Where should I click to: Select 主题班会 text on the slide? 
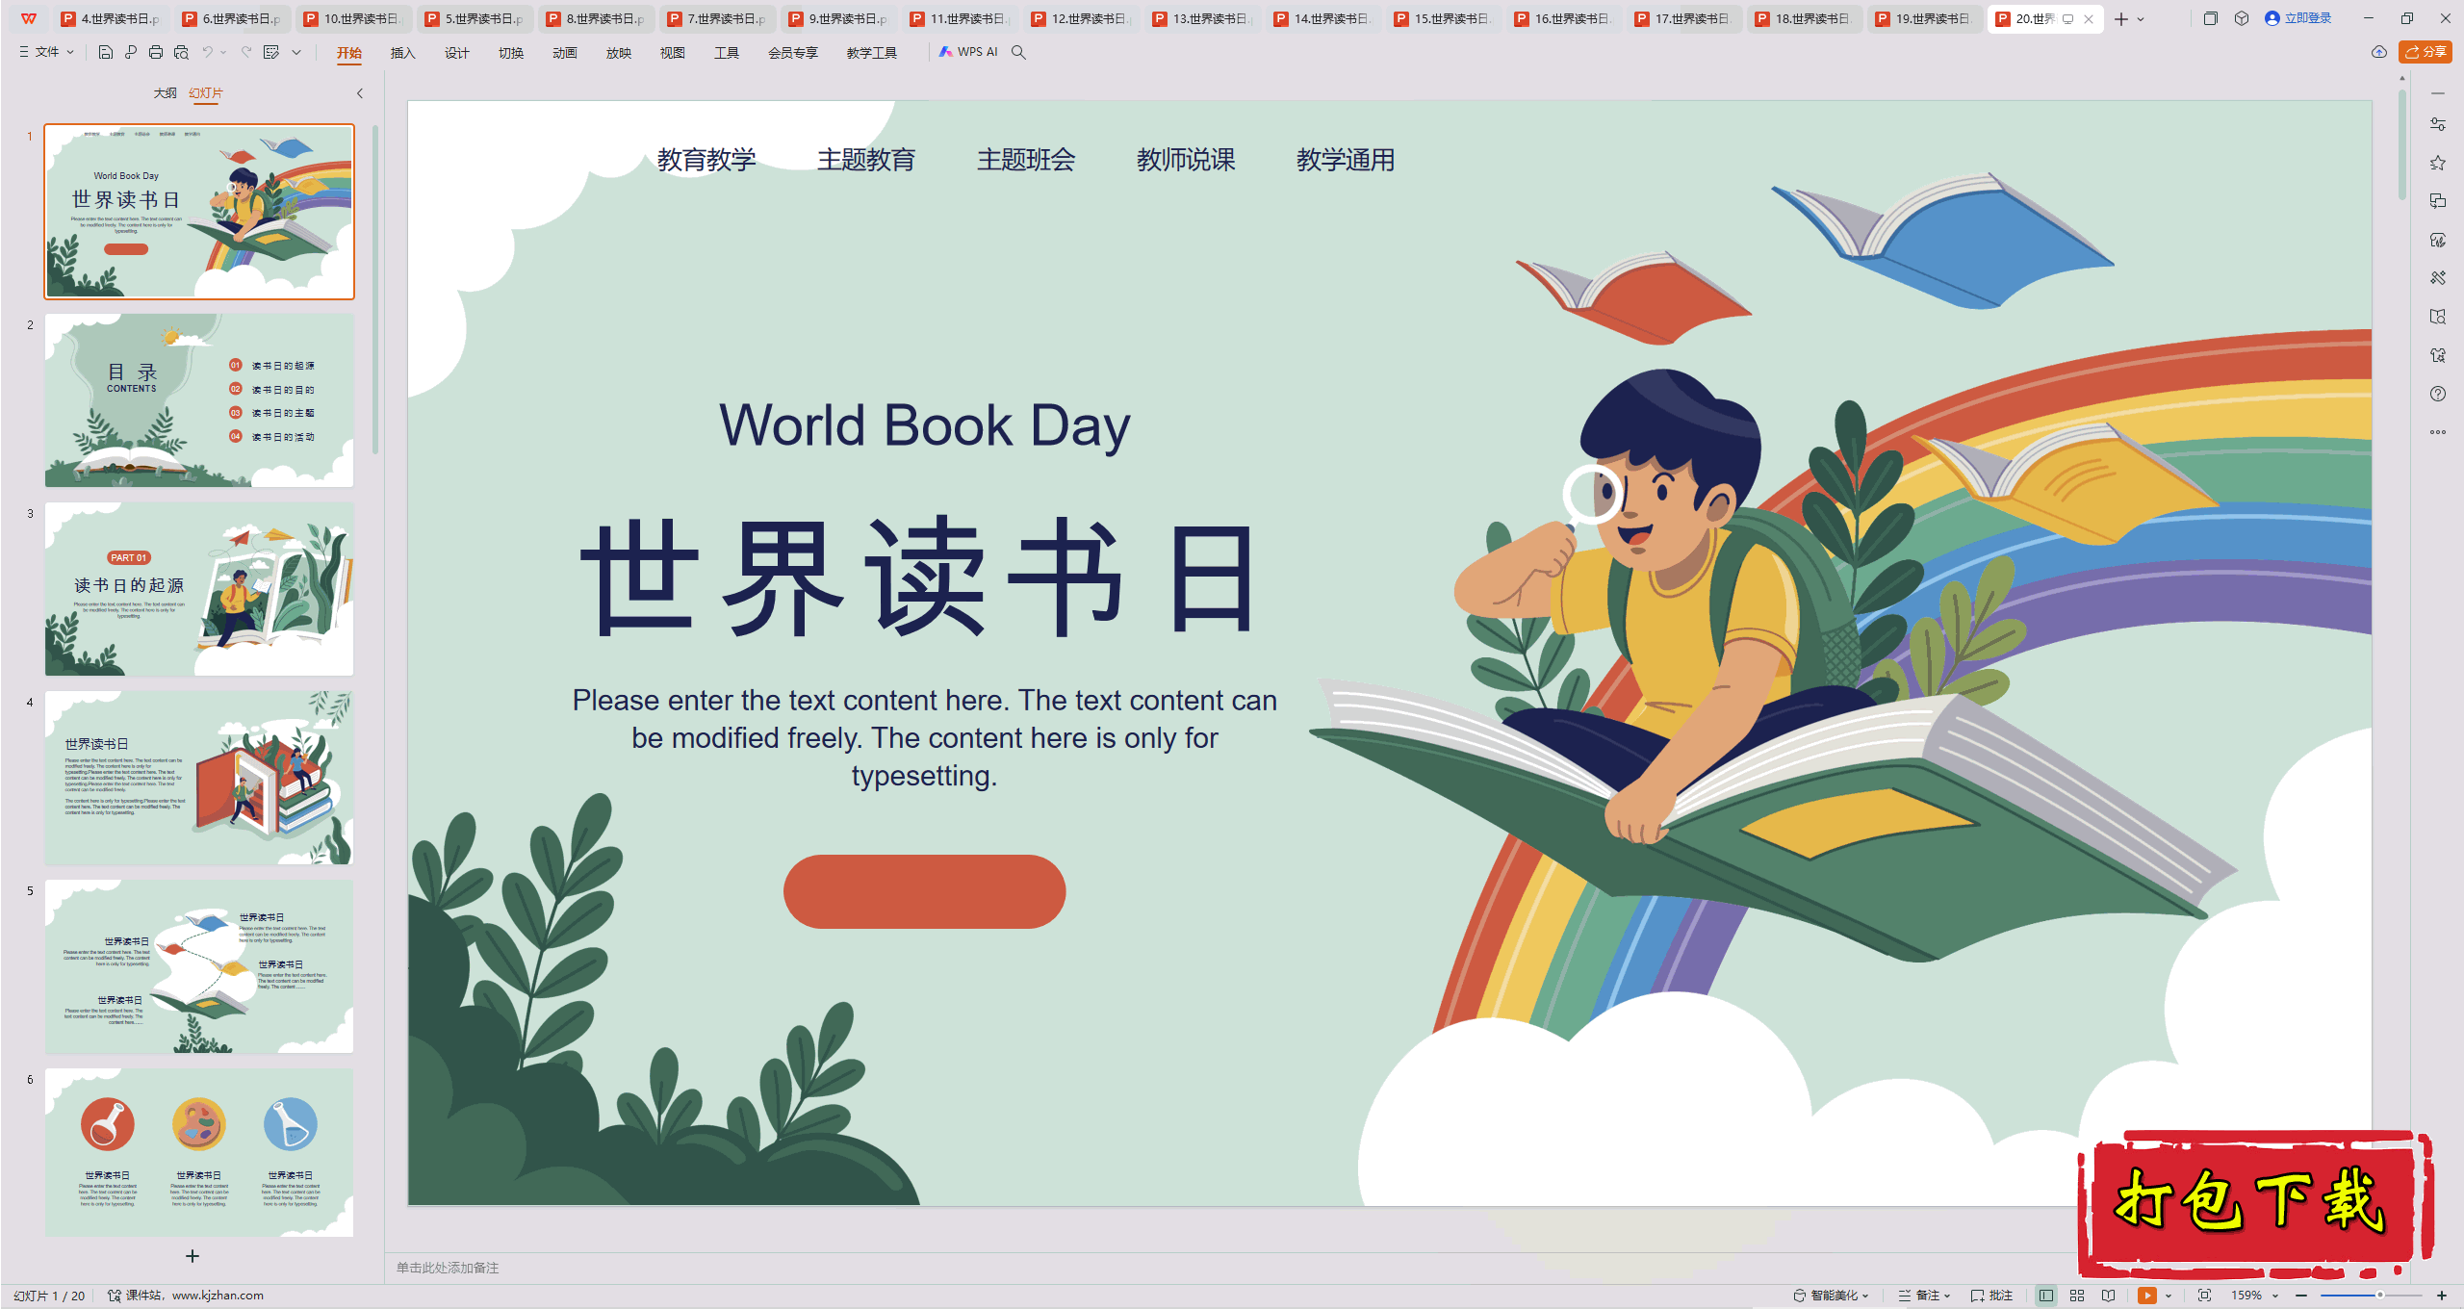[1026, 160]
